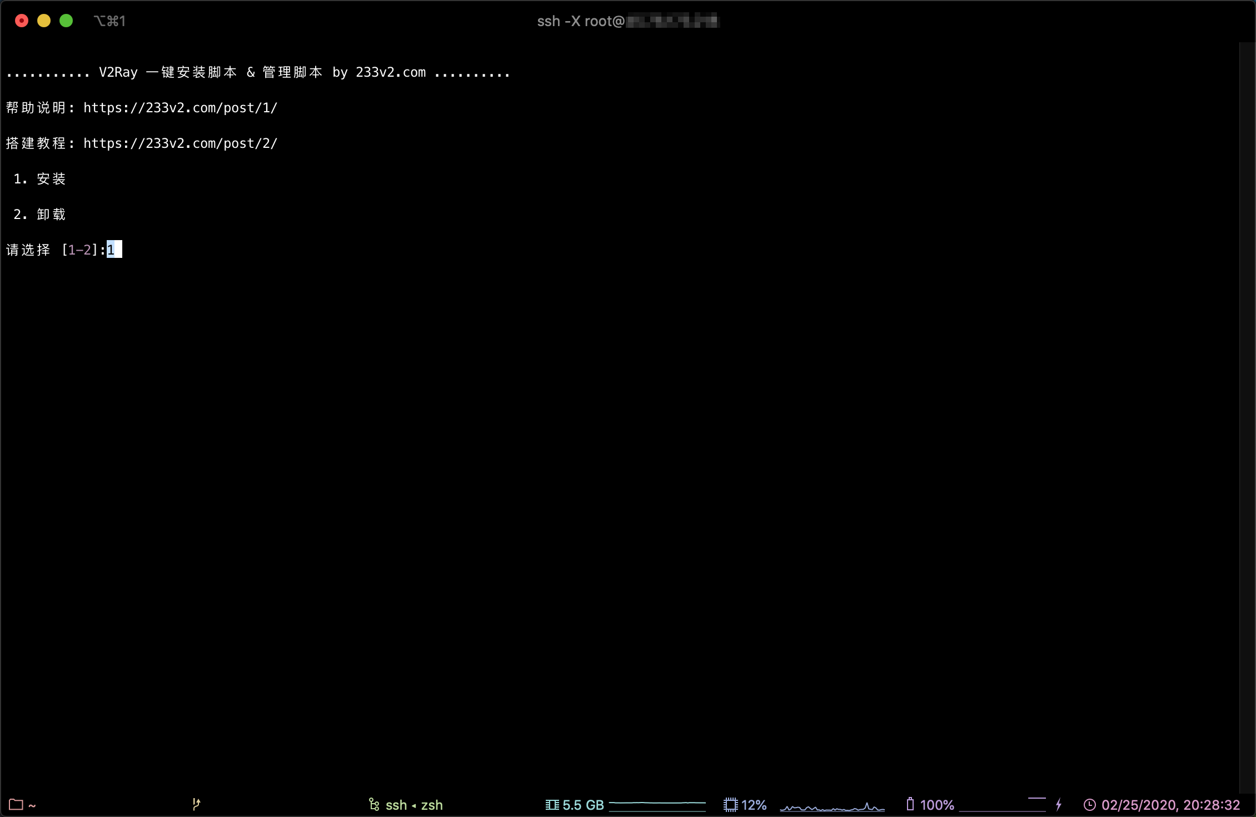1256x817 pixels.
Task: Click the V2Ray script header line
Action: pyautogui.click(x=258, y=73)
